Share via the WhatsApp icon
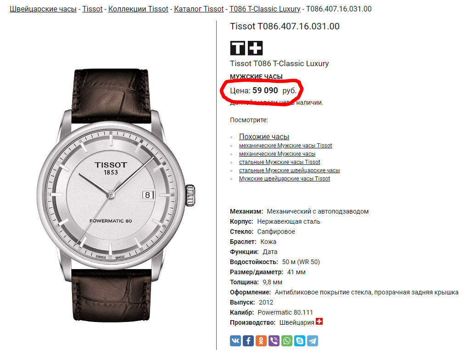The height and width of the screenshot is (350, 464). click(x=287, y=341)
